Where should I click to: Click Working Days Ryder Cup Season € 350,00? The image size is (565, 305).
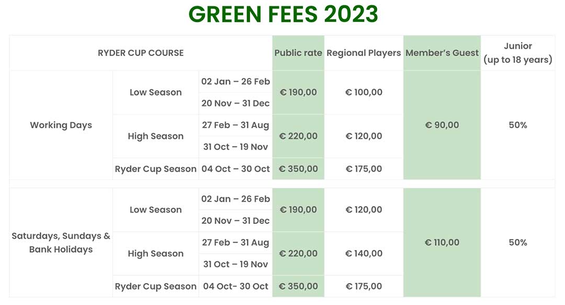(x=298, y=169)
